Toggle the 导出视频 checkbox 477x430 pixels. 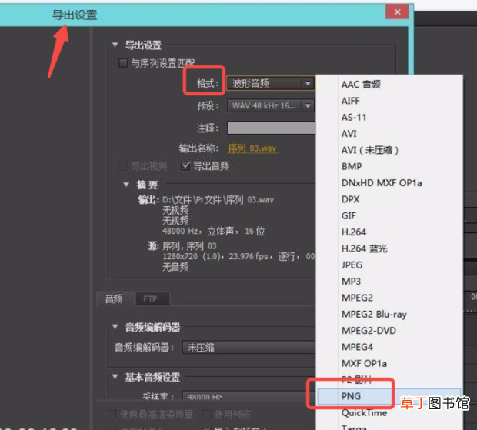[x=123, y=166]
